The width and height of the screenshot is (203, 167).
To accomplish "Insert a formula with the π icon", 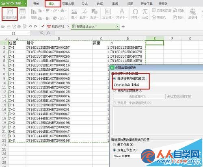I will 145,14.
